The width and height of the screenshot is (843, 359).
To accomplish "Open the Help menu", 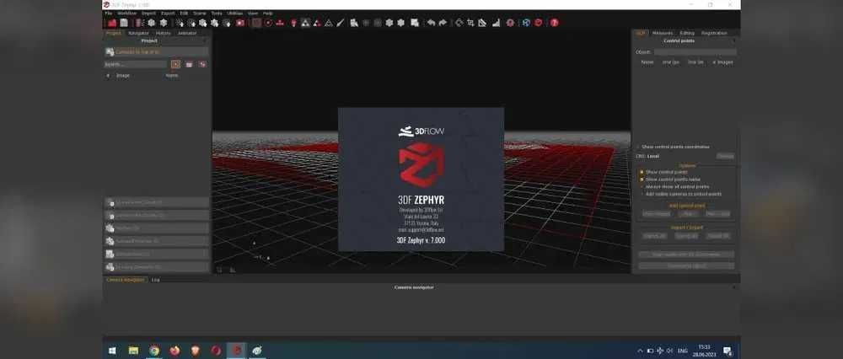I will tap(267, 13).
